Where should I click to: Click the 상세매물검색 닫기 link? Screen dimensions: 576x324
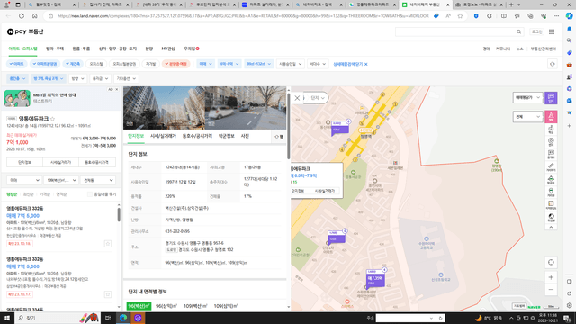[350, 64]
